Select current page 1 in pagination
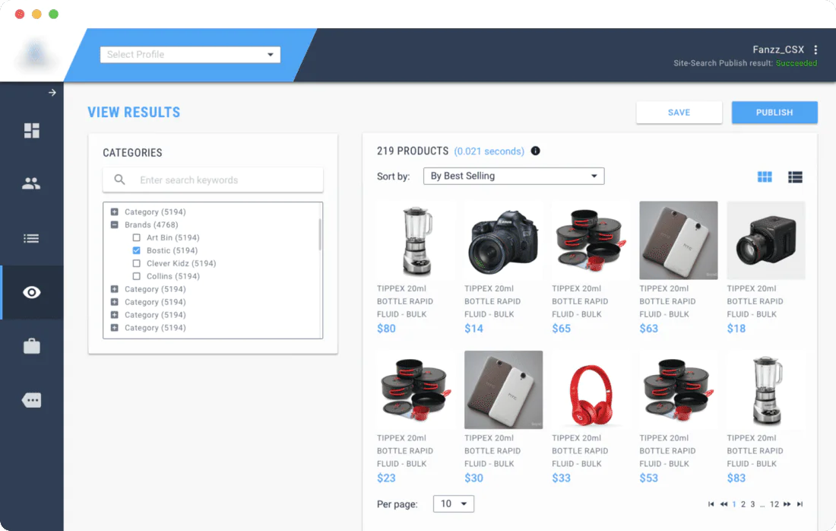Viewport: 836px width, 531px height. click(x=734, y=504)
